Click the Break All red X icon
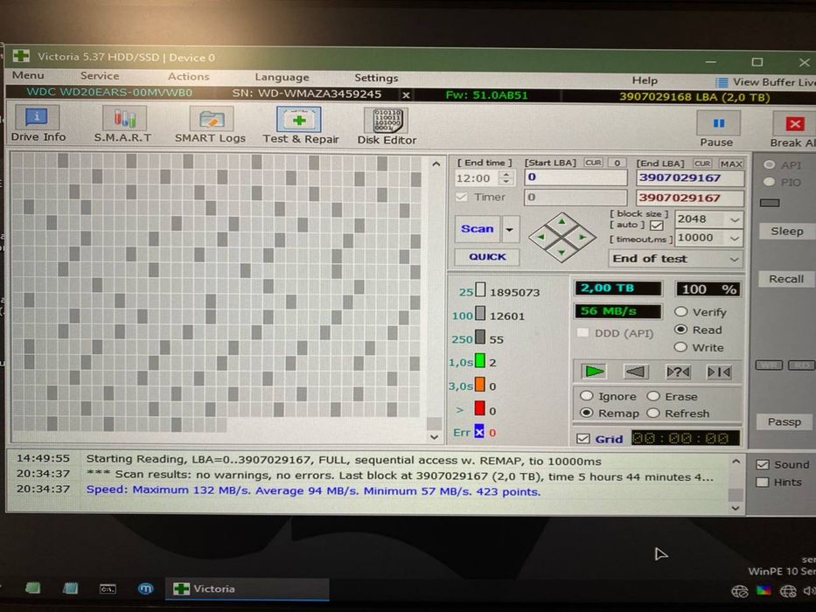Image resolution: width=816 pixels, height=612 pixels. click(795, 124)
